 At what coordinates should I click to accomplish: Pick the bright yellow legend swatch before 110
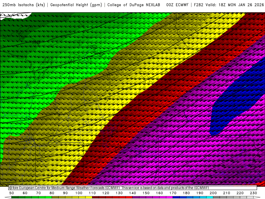[89, 197]
